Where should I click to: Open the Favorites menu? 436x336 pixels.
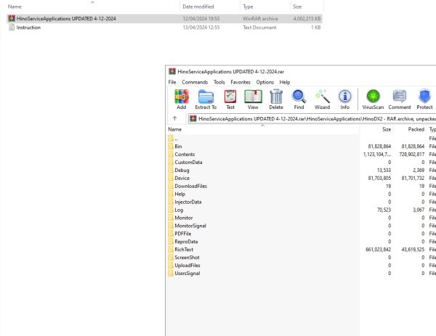241,82
